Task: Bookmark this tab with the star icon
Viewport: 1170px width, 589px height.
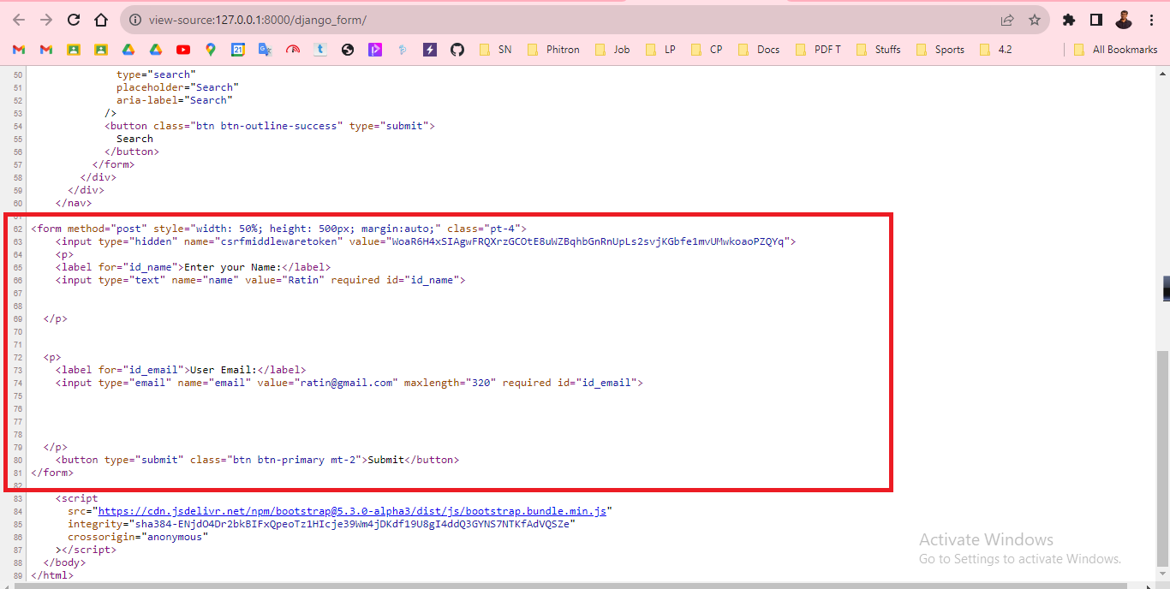Action: 1034,20
